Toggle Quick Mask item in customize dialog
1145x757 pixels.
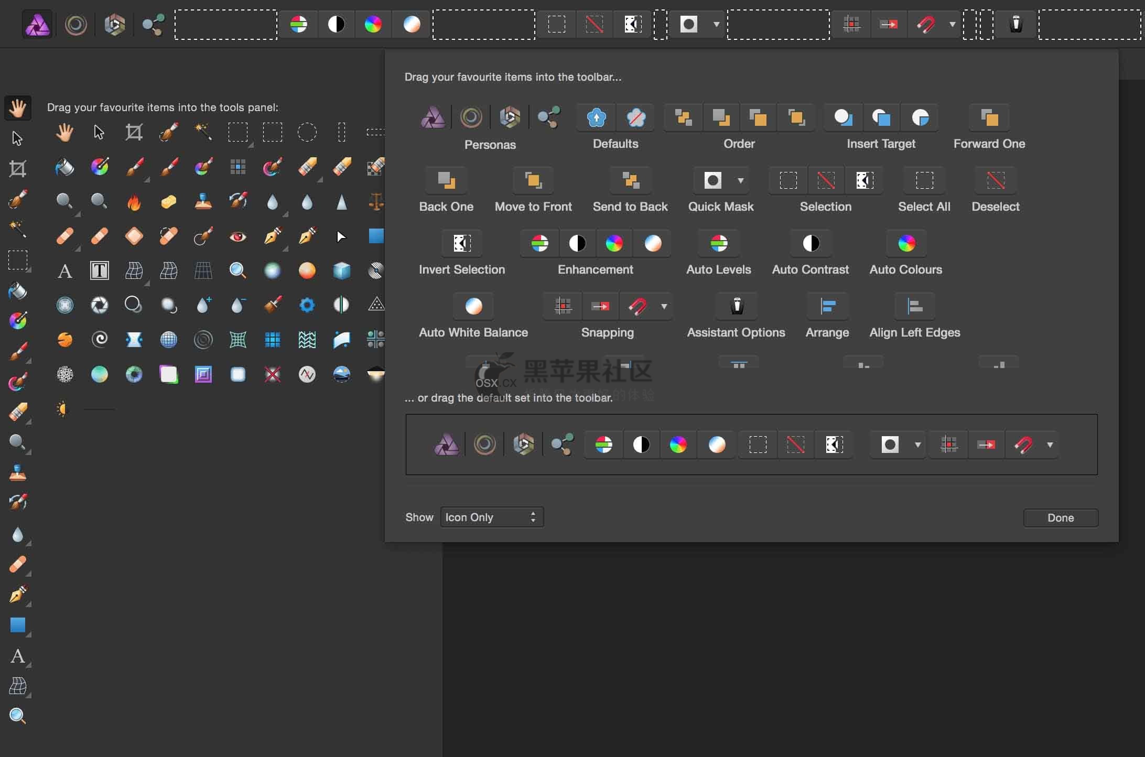click(x=712, y=181)
